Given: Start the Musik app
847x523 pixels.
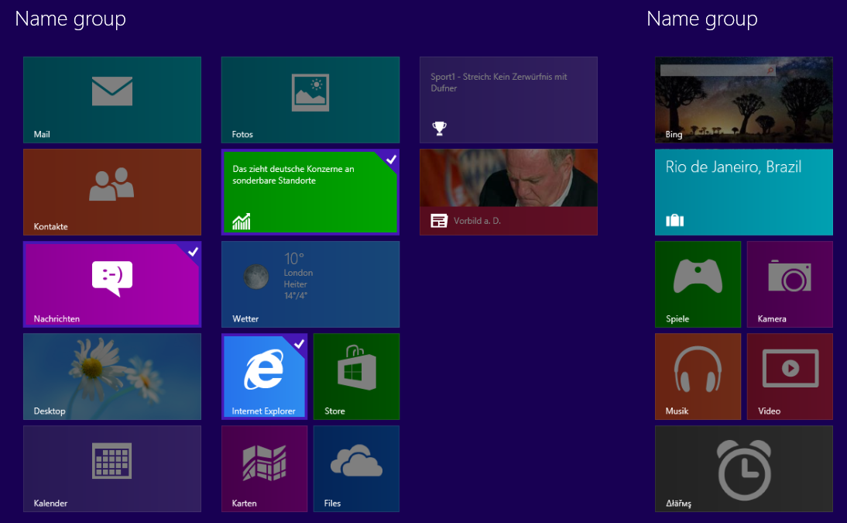Looking at the screenshot, I should click(x=698, y=376).
